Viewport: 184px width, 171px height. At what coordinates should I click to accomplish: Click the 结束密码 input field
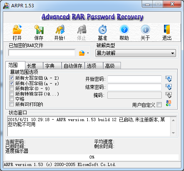[x=134, y=87]
